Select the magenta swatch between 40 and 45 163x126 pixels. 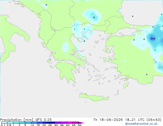click(70, 123)
